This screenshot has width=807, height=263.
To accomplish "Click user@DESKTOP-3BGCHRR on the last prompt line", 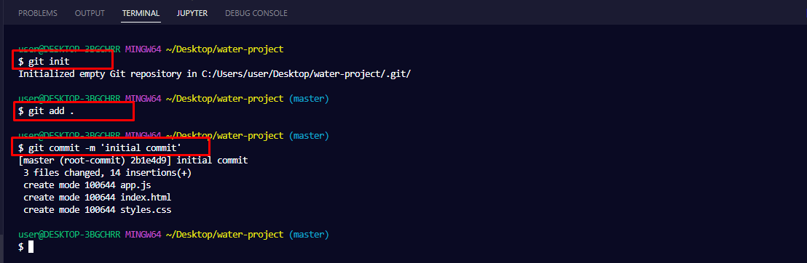I will (x=69, y=234).
